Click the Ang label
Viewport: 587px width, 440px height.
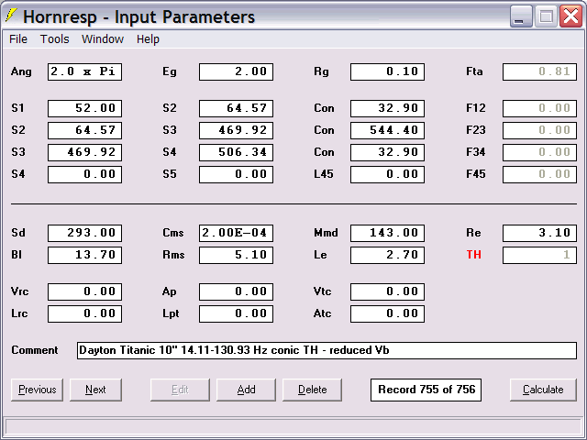coord(21,71)
